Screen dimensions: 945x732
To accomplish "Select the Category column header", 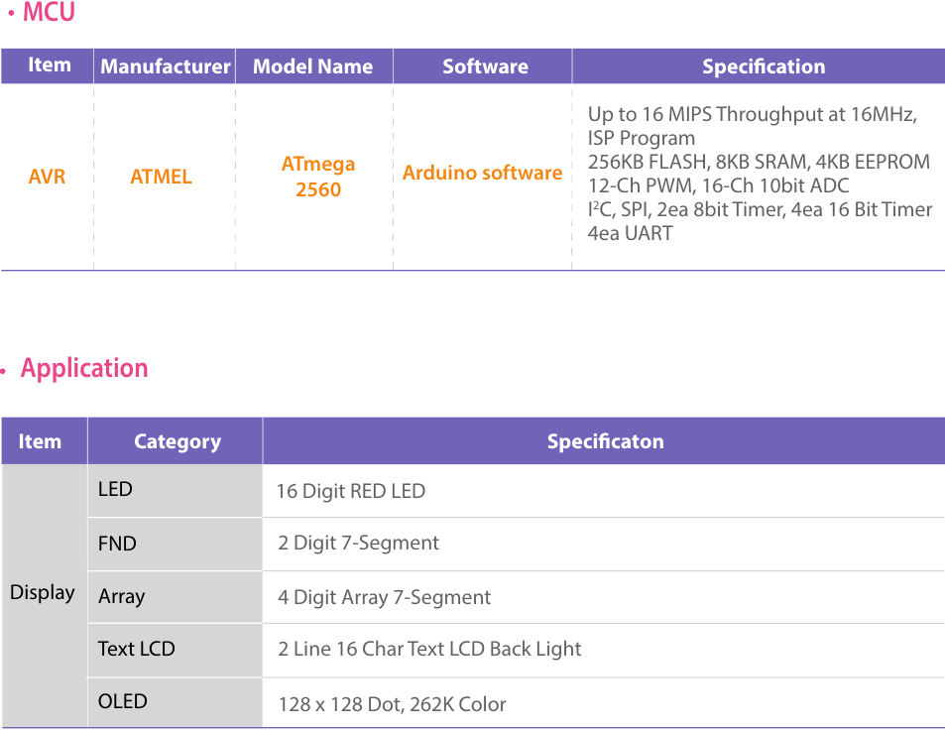I will point(177,441).
